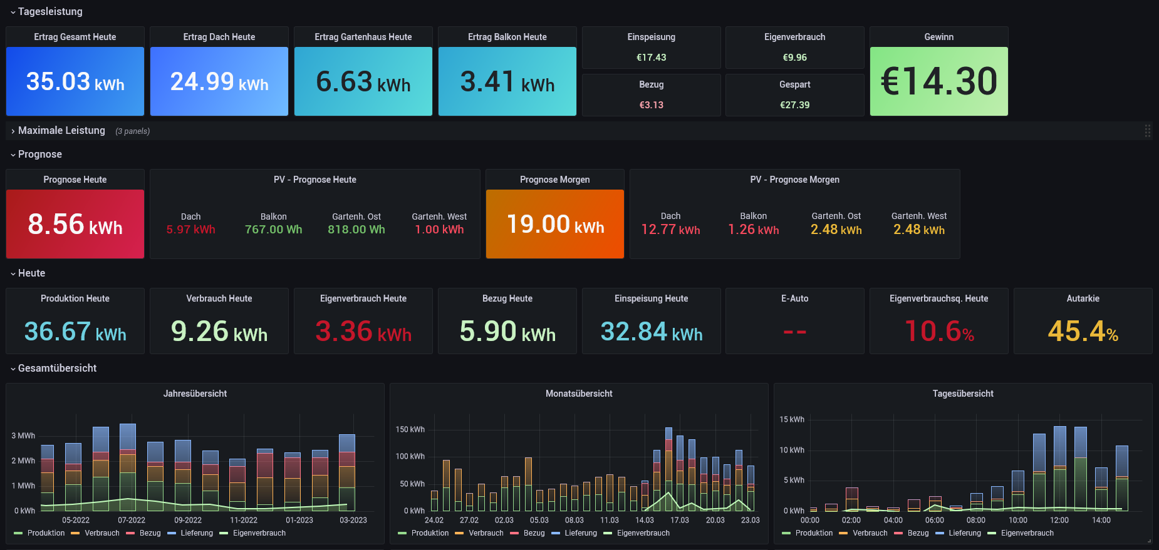Click the green Produktion color swatch in Tagesübersicht legend

click(x=786, y=533)
